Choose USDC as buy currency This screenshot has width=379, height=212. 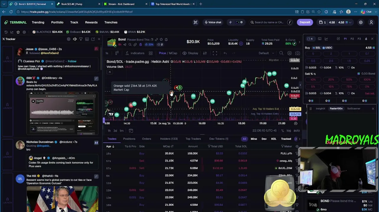pos(327,48)
